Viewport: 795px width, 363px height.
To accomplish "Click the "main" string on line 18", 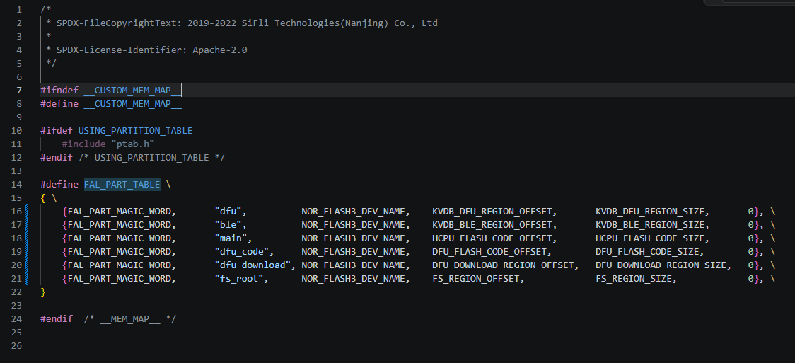I will coord(233,238).
